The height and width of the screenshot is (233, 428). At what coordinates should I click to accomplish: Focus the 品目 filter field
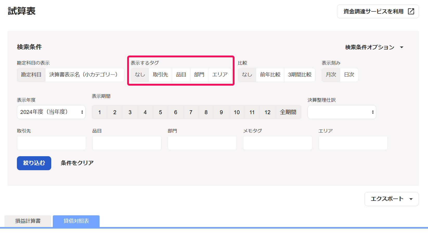click(x=127, y=143)
